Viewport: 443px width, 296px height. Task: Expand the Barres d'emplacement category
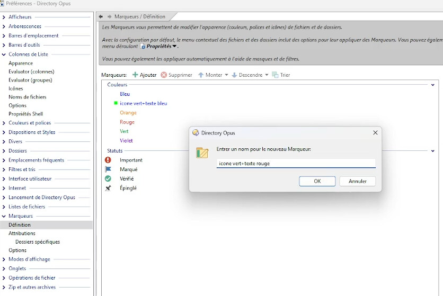coord(4,36)
